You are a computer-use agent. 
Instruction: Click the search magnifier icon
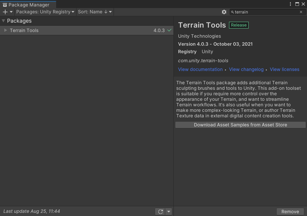coord(232,12)
